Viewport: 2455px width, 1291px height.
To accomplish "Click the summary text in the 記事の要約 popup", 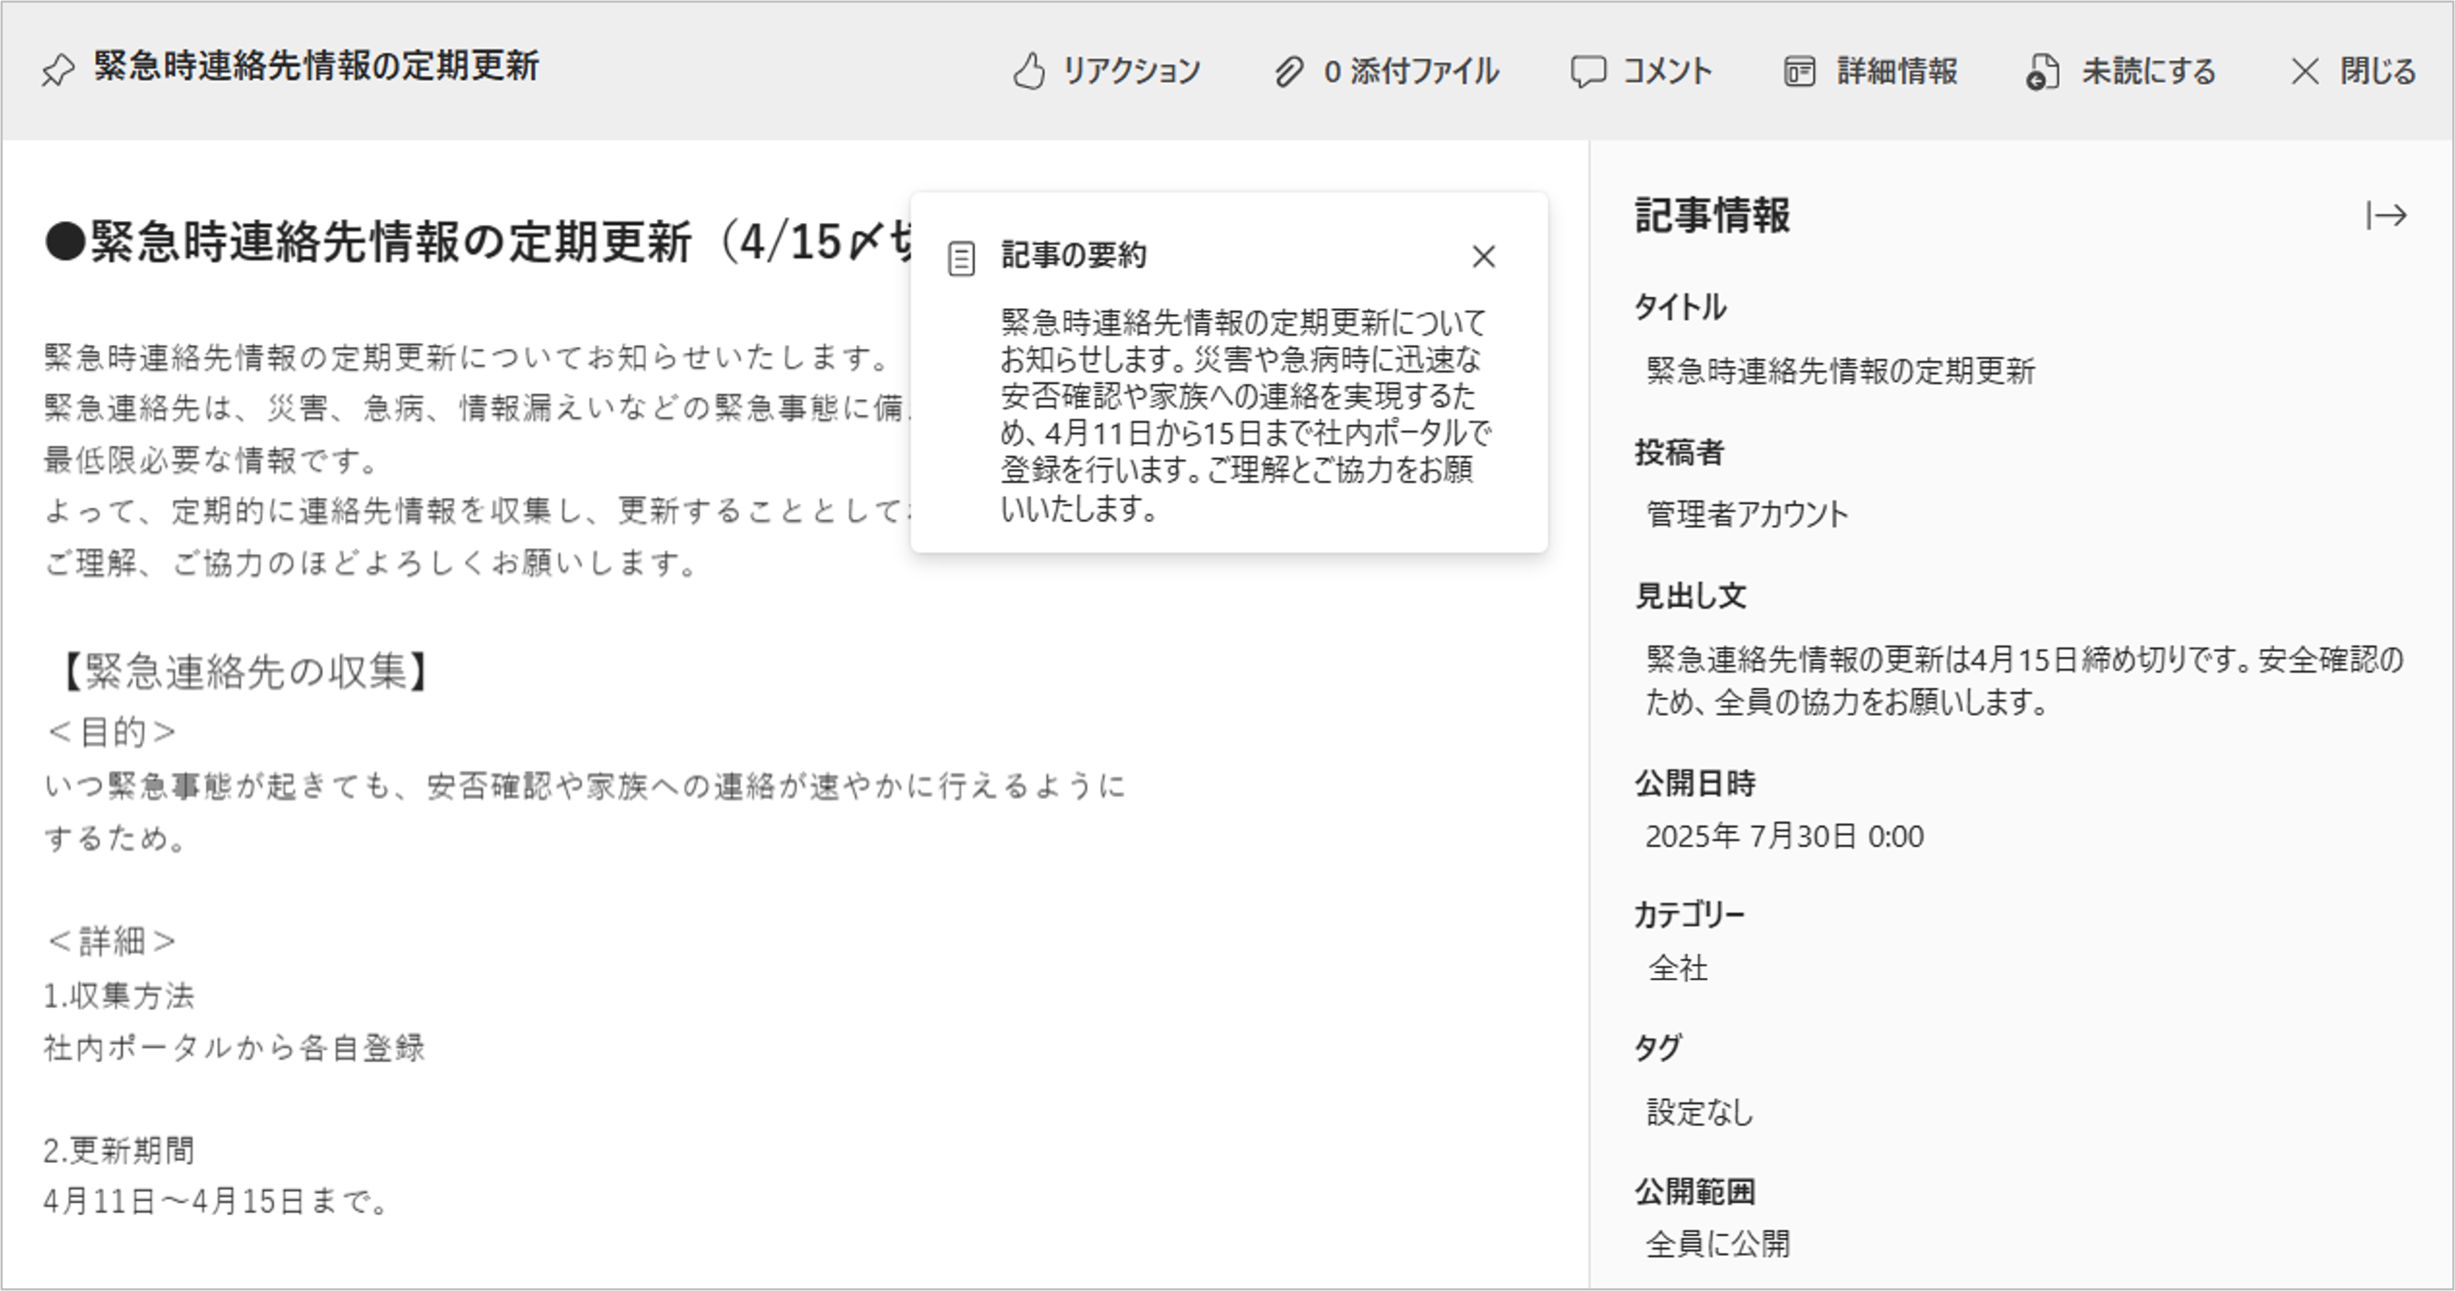I will pyautogui.click(x=1244, y=414).
